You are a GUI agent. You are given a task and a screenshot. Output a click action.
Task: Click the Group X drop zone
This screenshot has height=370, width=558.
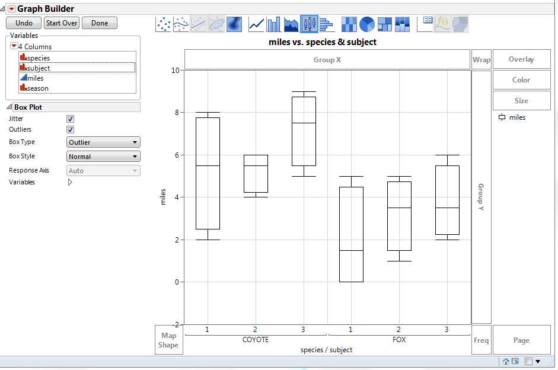(327, 59)
